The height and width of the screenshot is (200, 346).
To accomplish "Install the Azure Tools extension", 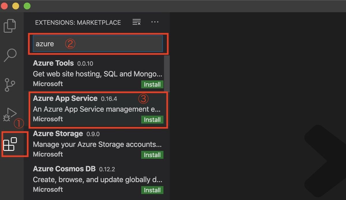I will [152, 84].
